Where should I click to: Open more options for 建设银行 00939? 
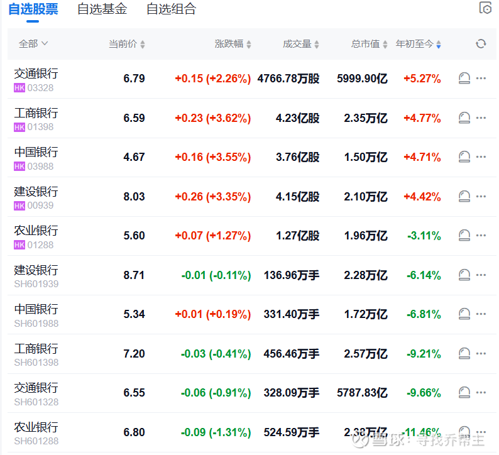click(481, 196)
